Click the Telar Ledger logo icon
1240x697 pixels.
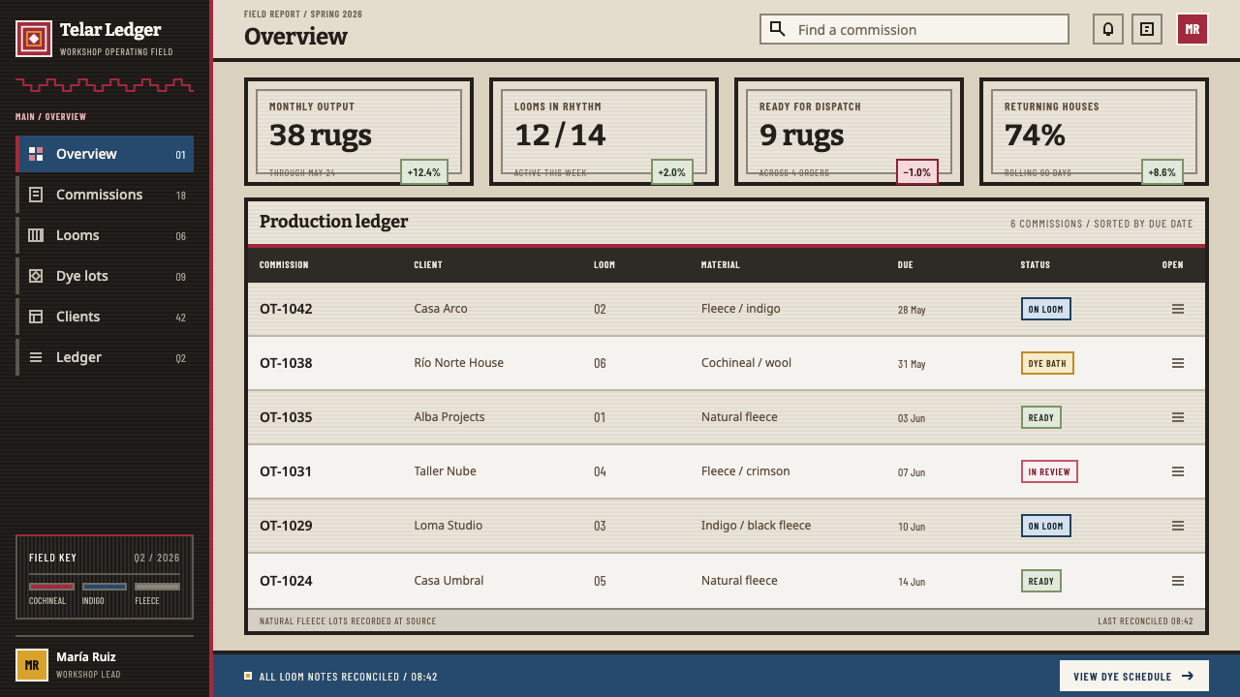34,39
